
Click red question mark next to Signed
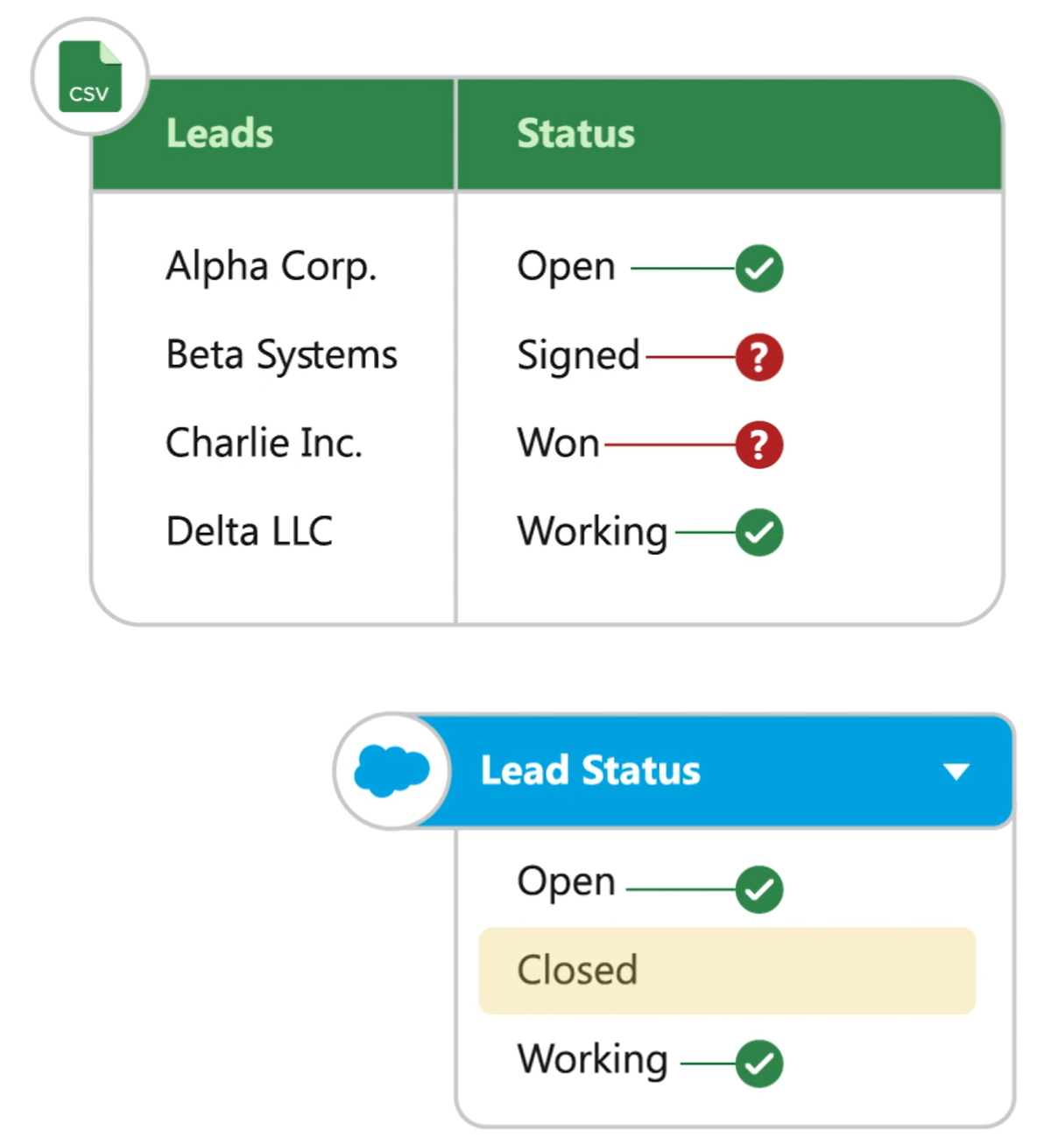click(x=758, y=357)
